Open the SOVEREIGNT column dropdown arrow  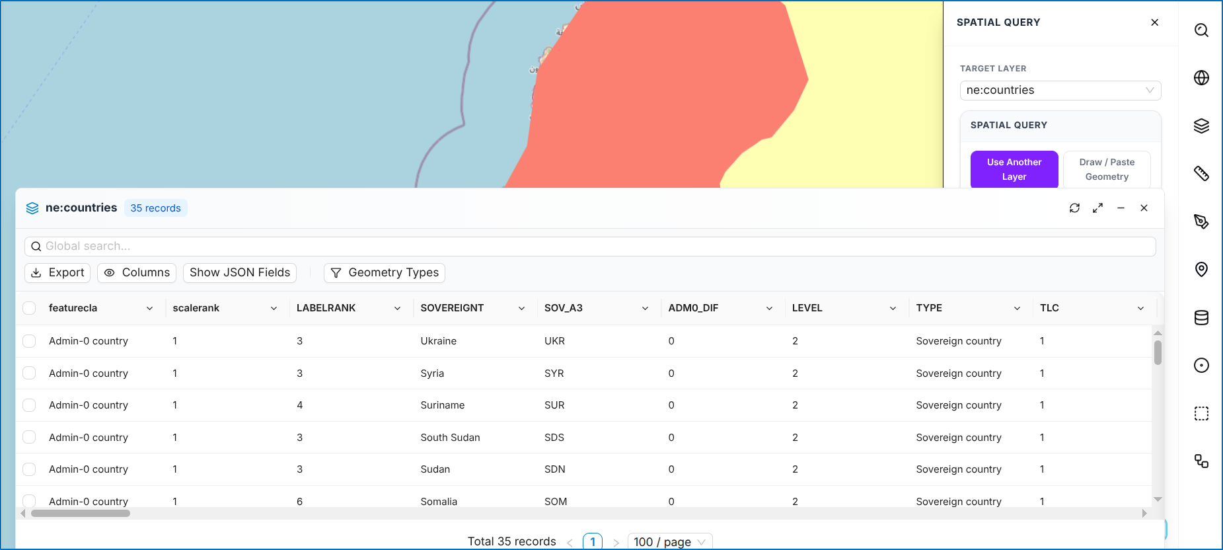coord(521,309)
